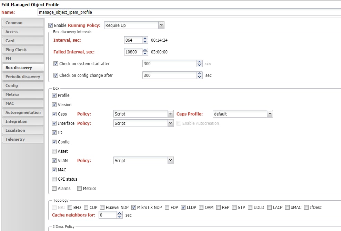The image size is (341, 231).
Task: Switch to the Metrics side tab
Action: (23, 94)
